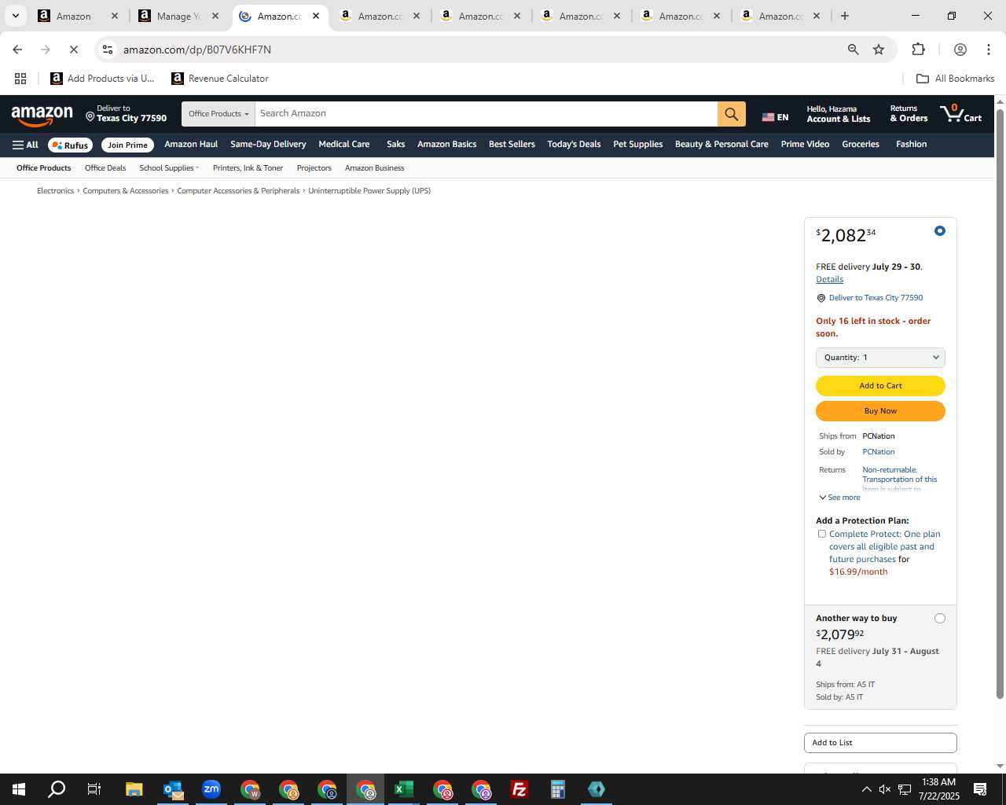This screenshot has height=805, width=1006.
Task: Click the US flag language icon
Action: tap(768, 117)
